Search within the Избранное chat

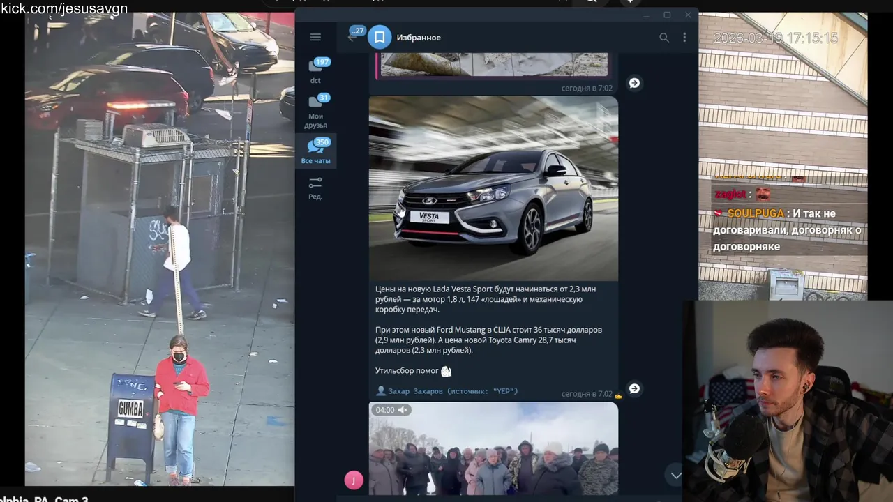(x=664, y=38)
